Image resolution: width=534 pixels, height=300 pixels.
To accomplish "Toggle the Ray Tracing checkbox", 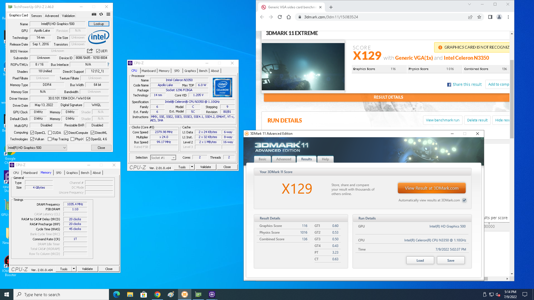I will point(50,139).
